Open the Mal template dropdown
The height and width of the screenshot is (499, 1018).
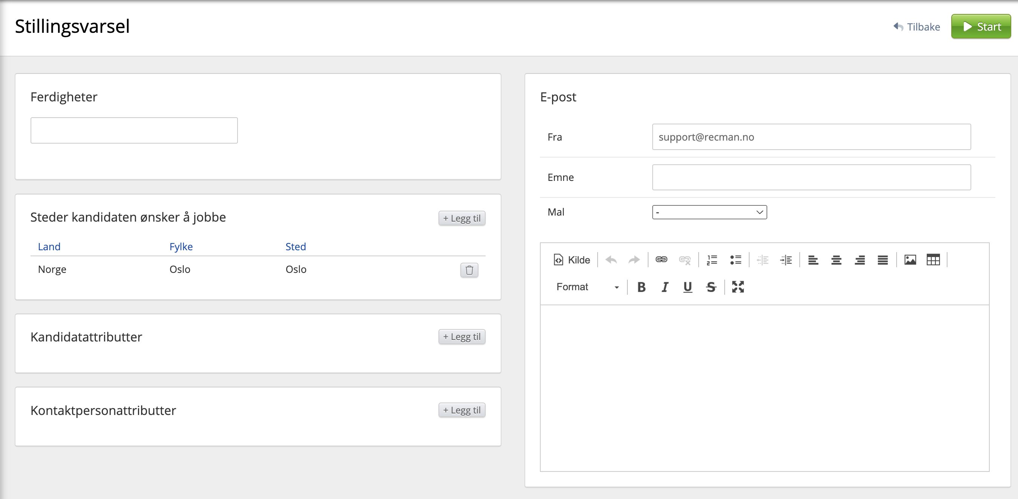click(x=709, y=212)
